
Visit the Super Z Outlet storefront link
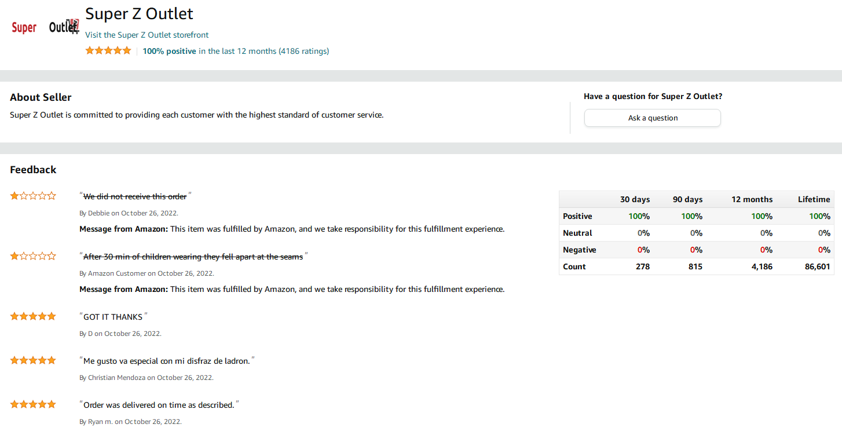[x=147, y=35]
